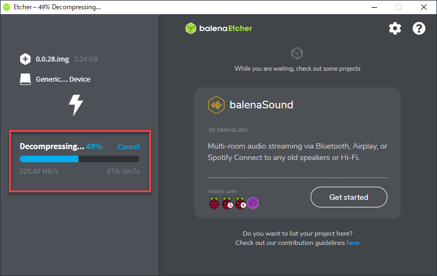Screen dimensions: 437x276
Task: Click the plus image source icon
Action: click(x=26, y=59)
